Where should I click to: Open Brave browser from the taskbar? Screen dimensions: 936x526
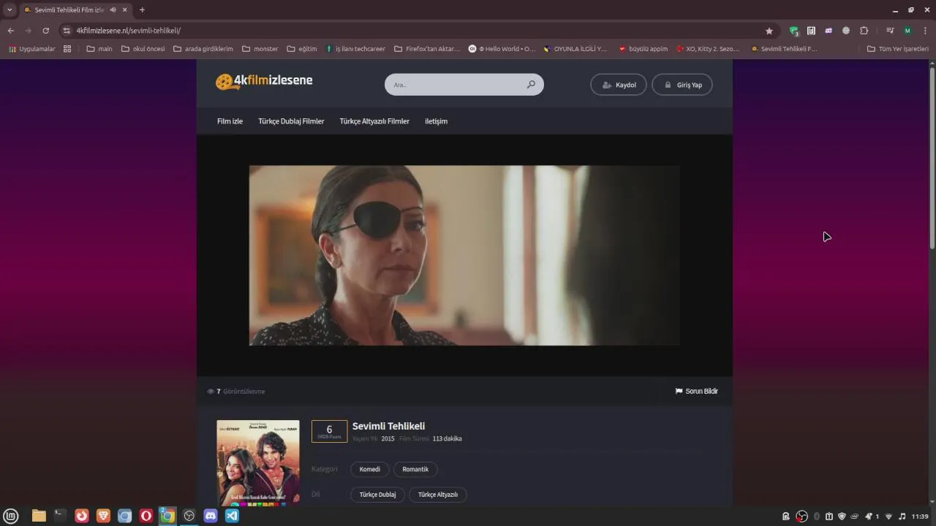[103, 516]
